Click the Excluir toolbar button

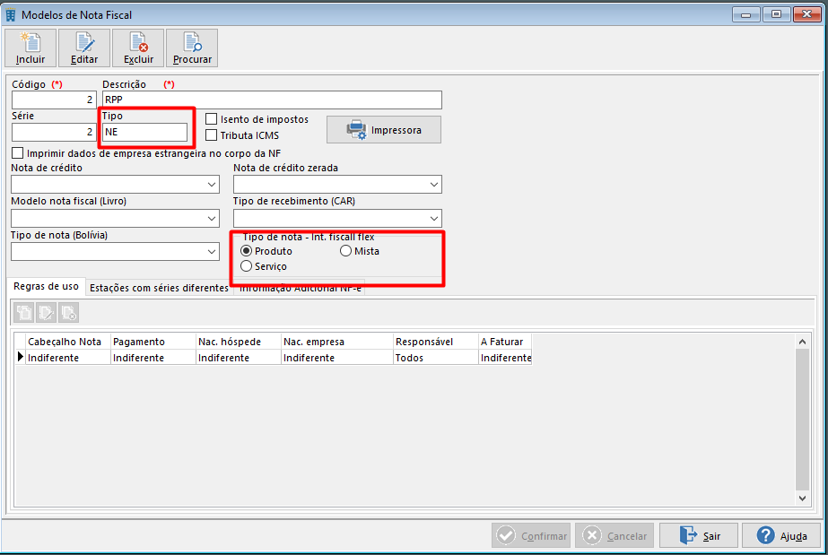click(x=138, y=48)
